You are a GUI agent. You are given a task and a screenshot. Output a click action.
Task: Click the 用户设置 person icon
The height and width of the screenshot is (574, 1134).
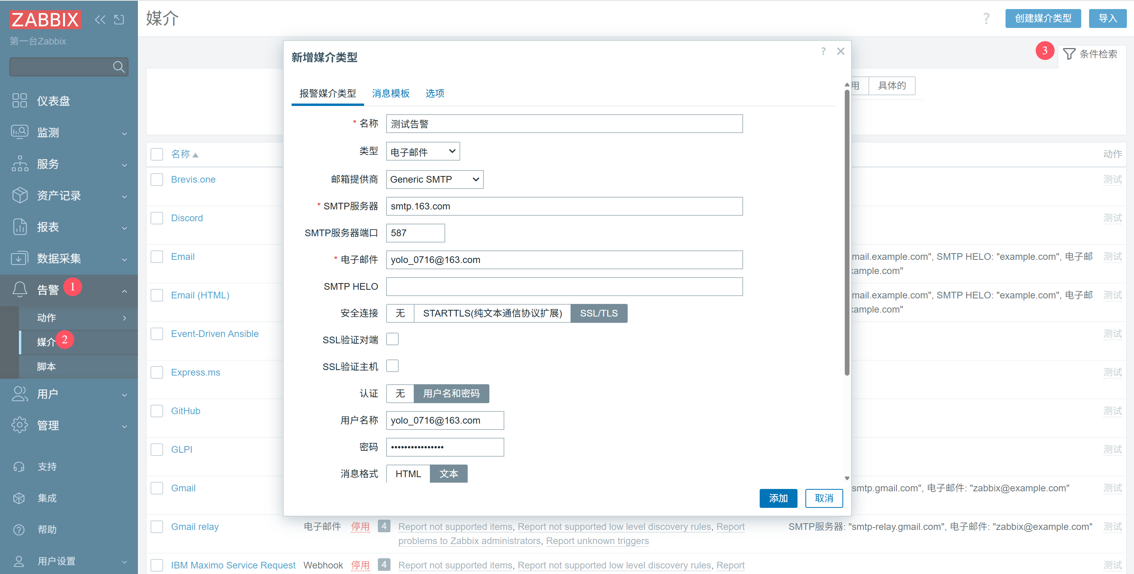point(19,561)
